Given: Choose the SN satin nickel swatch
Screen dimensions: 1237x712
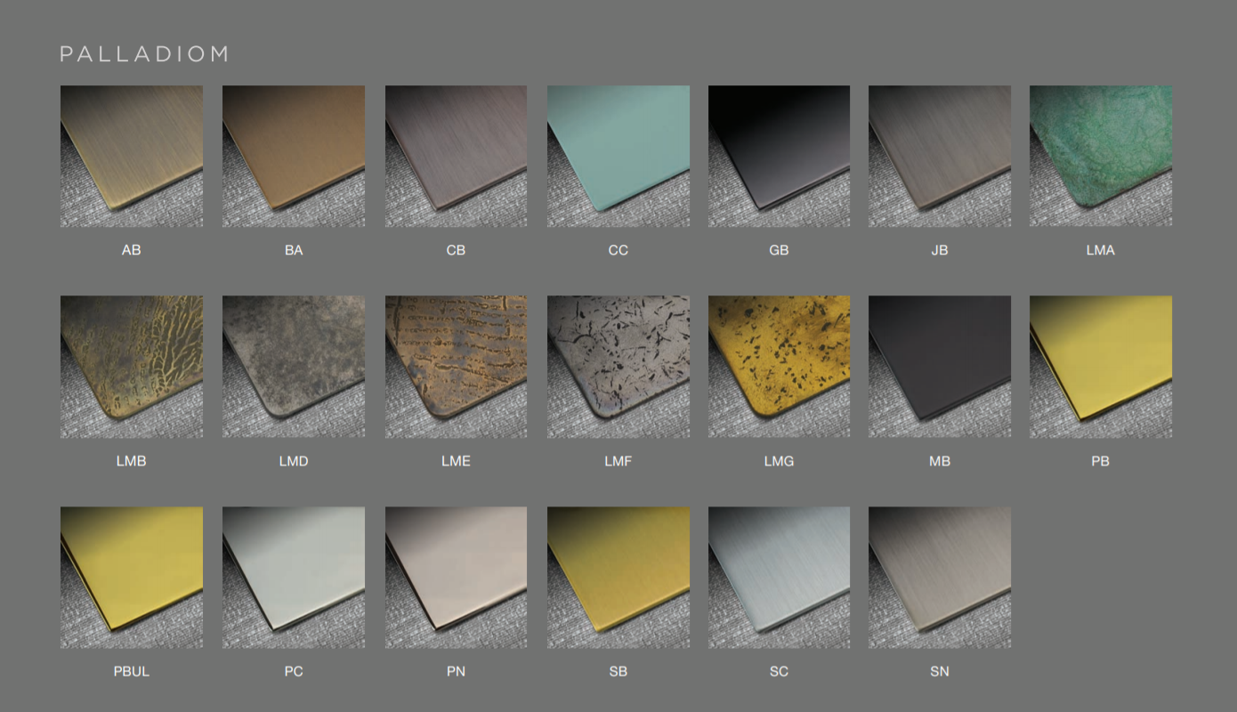Looking at the screenshot, I should [x=940, y=578].
